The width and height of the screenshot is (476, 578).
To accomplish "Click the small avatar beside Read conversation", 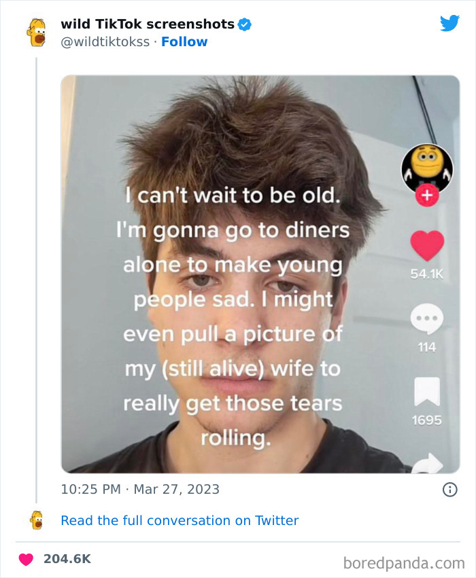I will point(36,520).
